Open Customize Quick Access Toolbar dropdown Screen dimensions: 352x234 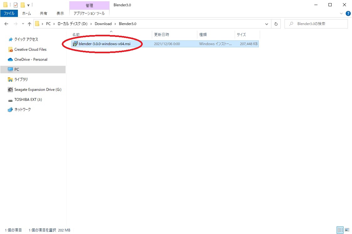(28, 5)
